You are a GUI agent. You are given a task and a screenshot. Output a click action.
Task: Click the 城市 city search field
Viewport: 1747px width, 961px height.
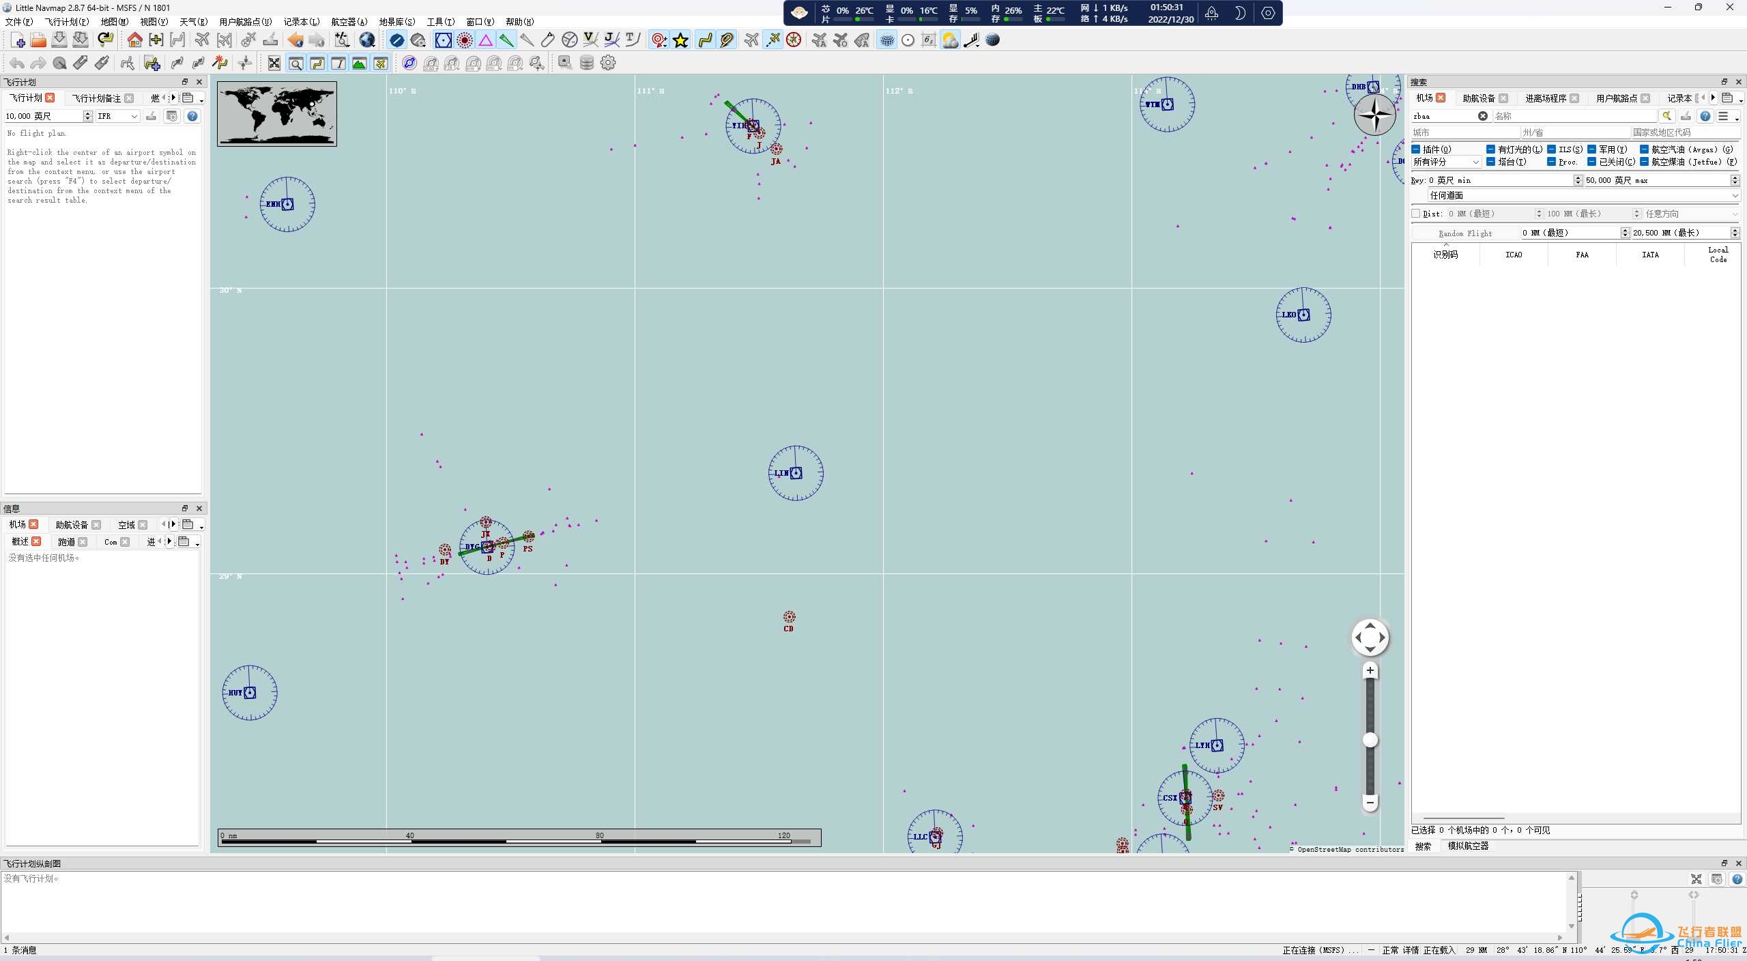click(x=1465, y=132)
